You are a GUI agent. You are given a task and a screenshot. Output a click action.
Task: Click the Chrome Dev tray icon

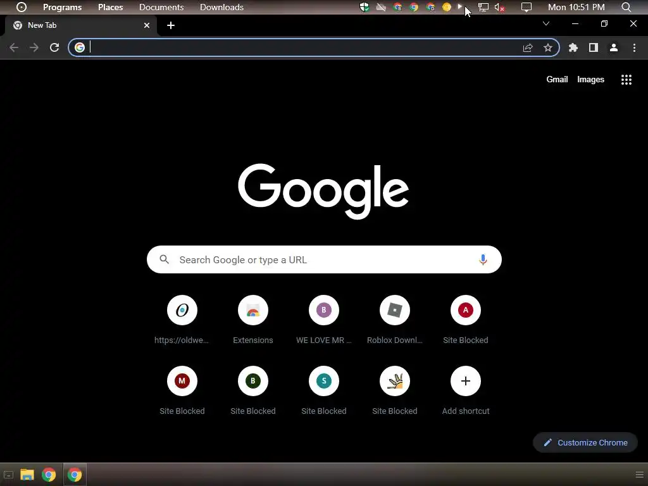coord(430,7)
